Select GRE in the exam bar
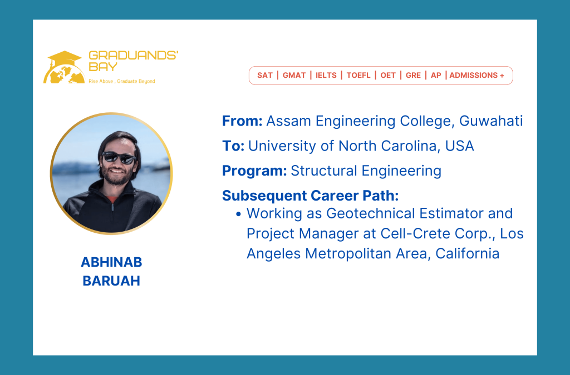The image size is (570, 375). [x=414, y=76]
